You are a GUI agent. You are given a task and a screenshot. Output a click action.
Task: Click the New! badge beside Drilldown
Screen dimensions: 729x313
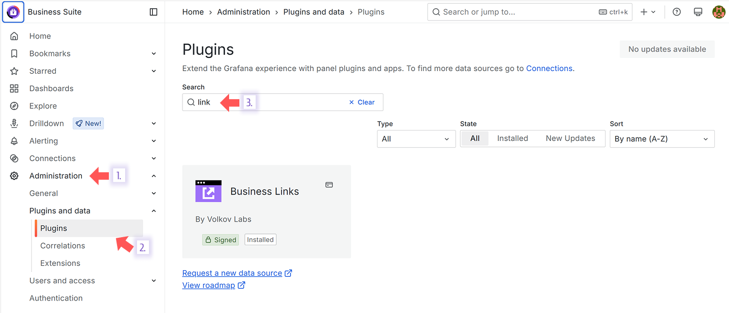88,123
